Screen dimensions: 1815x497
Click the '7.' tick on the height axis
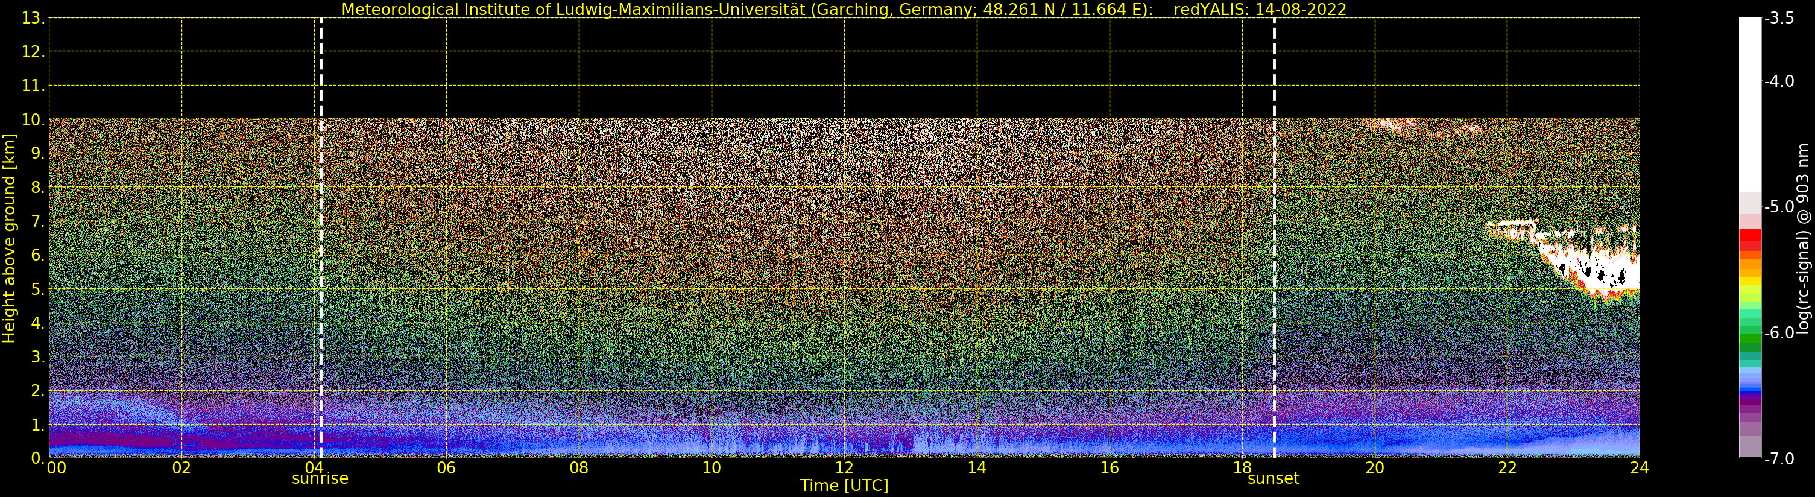tap(37, 222)
